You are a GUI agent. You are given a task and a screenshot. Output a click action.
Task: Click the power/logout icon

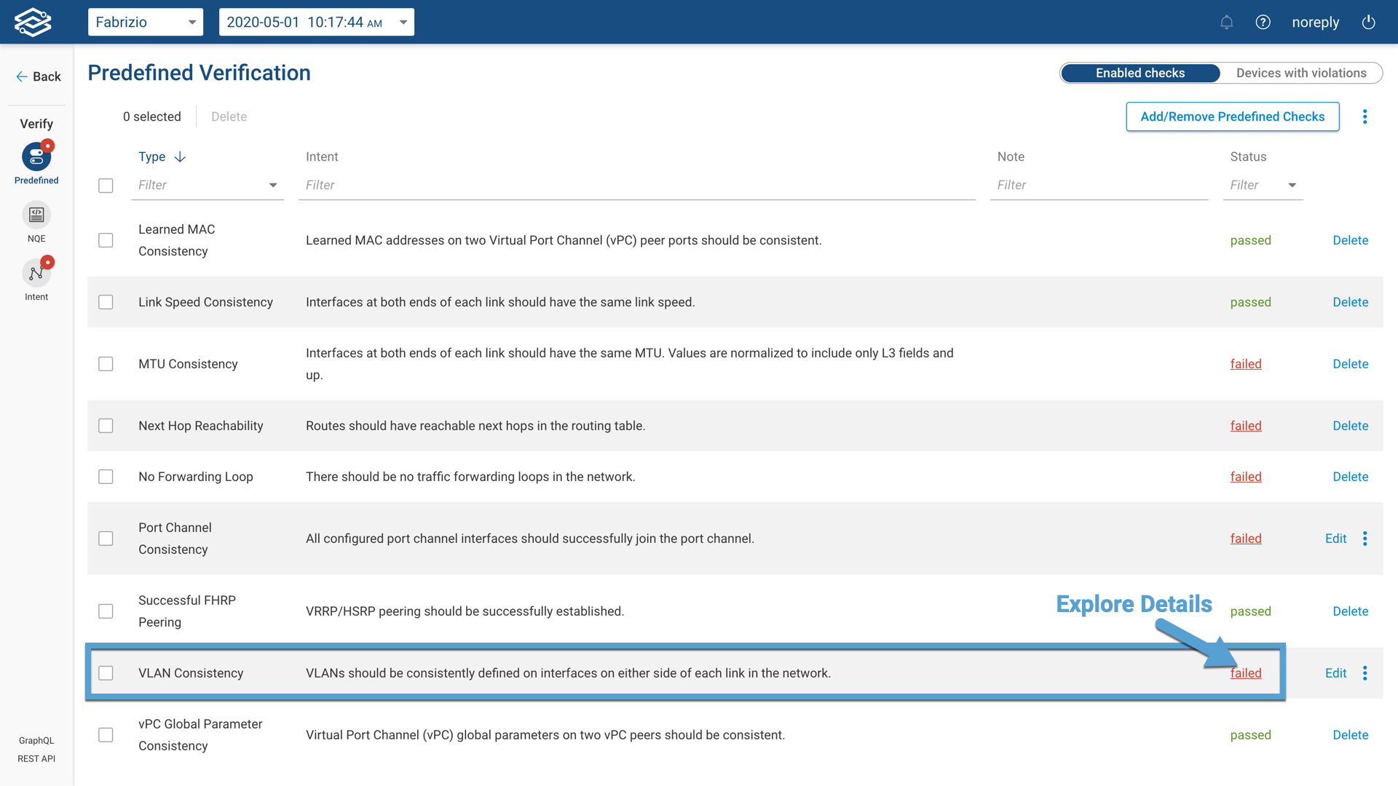point(1368,22)
